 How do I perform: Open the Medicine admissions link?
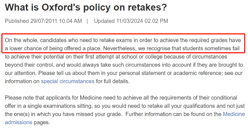[x=234, y=114]
